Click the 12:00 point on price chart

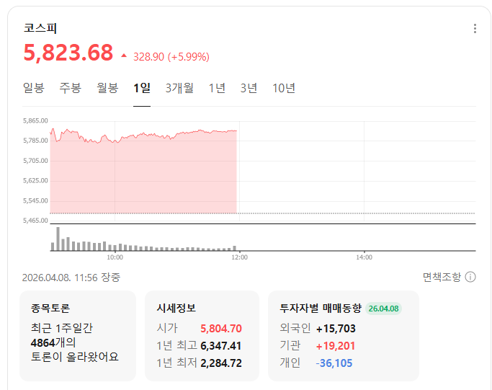point(237,131)
